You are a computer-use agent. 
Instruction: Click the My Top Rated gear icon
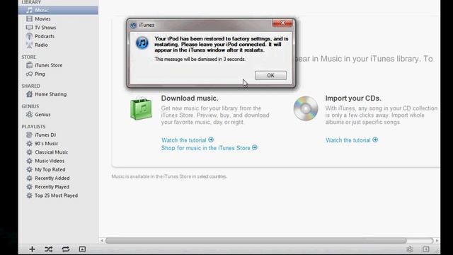[29, 169]
